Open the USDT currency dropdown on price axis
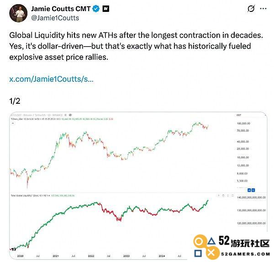 point(239,115)
